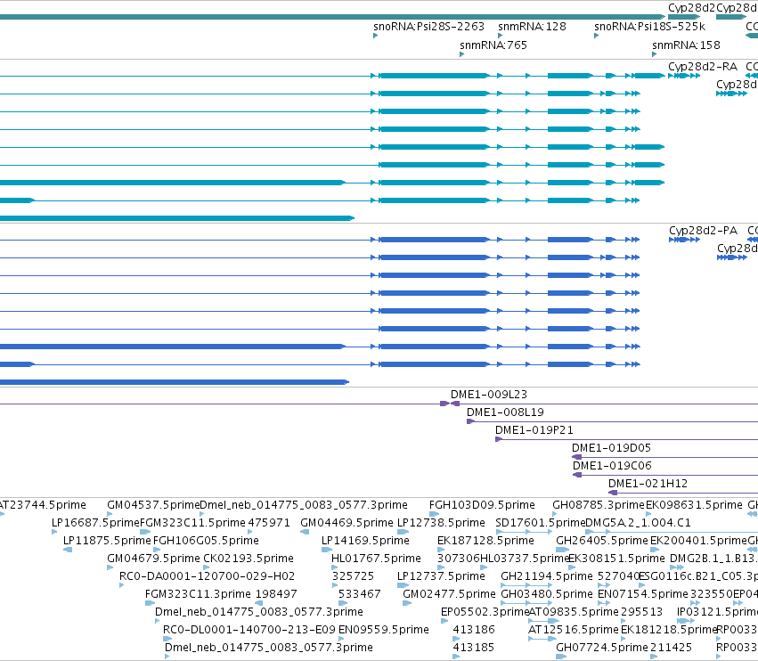
Task: Click EST label IP03121.5prime
Action: 717,612
